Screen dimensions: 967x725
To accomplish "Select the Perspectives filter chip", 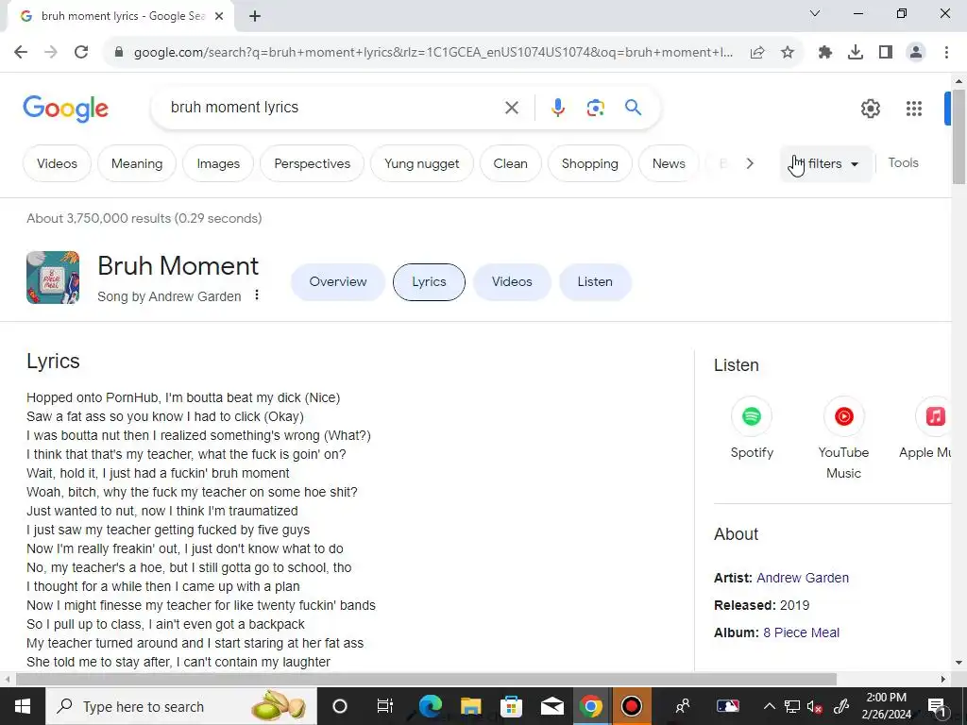I will (312, 164).
